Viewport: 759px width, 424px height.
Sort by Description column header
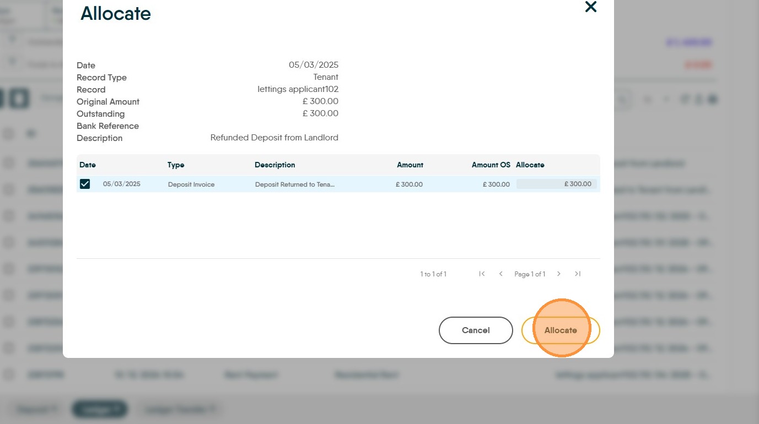coord(275,165)
